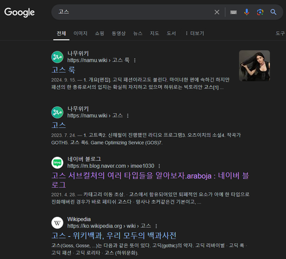Click the m.blog.naver.com › imee1030 URL
The width and height of the screenshot is (286, 259).
tap(111, 166)
